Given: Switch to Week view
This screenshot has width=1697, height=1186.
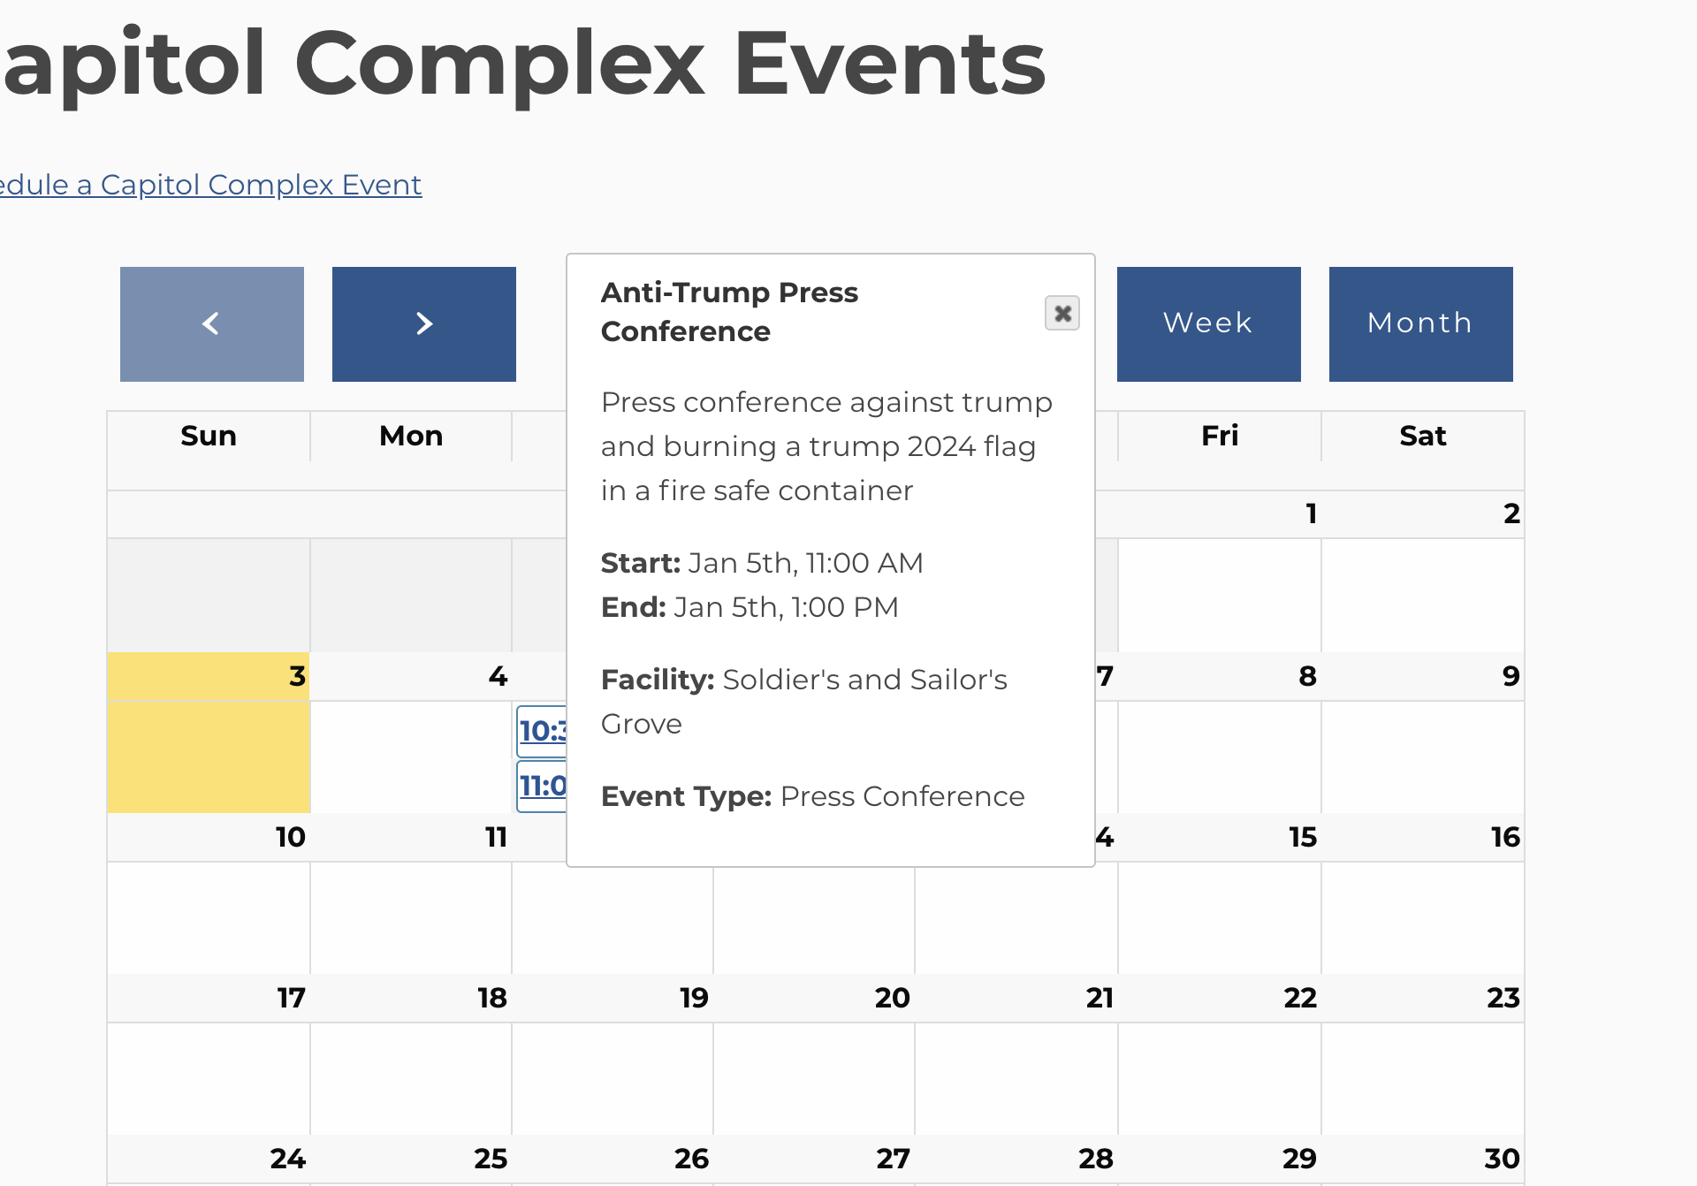Looking at the screenshot, I should coord(1208,323).
